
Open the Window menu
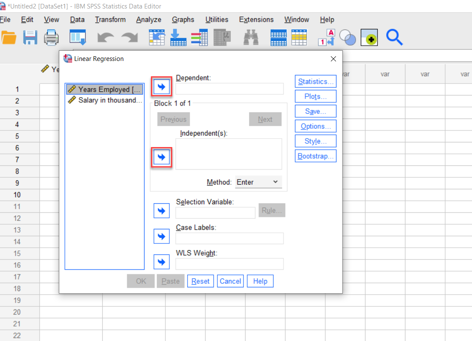pos(297,20)
